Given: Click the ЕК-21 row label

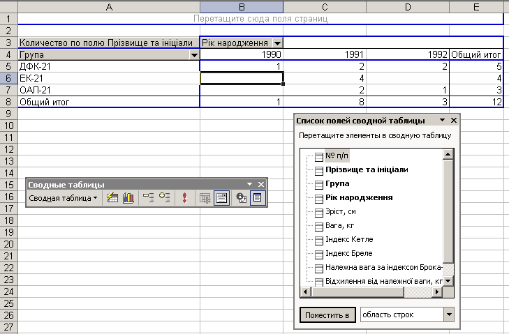Looking at the screenshot, I should (109, 78).
